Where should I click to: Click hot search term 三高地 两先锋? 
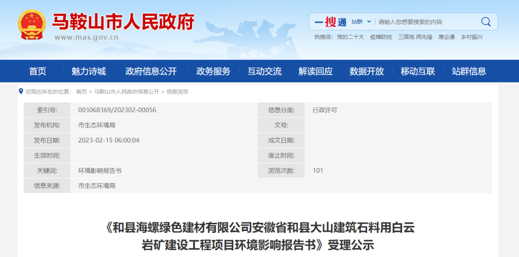(415, 37)
